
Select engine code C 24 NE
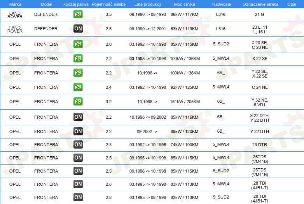point(260,87)
